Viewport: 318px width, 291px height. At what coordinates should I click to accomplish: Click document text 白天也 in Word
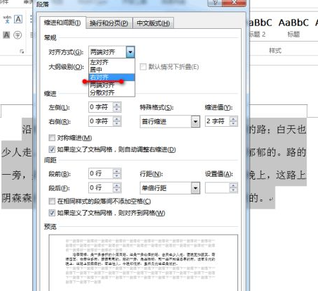[x=291, y=130]
